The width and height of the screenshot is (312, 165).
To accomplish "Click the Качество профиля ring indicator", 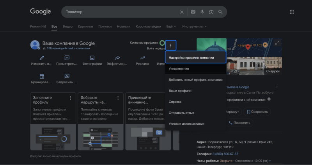I will tap(162, 43).
